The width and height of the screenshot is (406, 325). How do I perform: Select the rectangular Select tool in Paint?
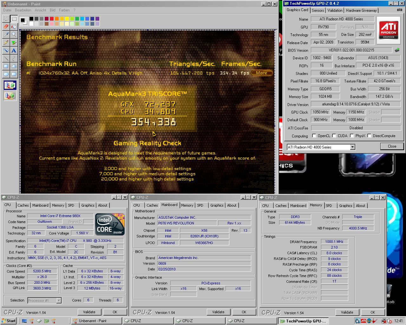(14, 19)
